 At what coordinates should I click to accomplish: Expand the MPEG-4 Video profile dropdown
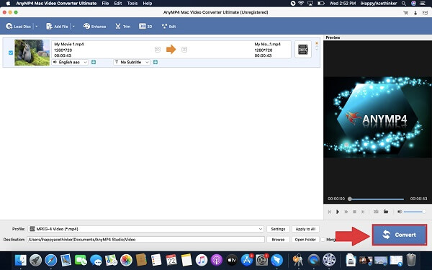[146, 229]
